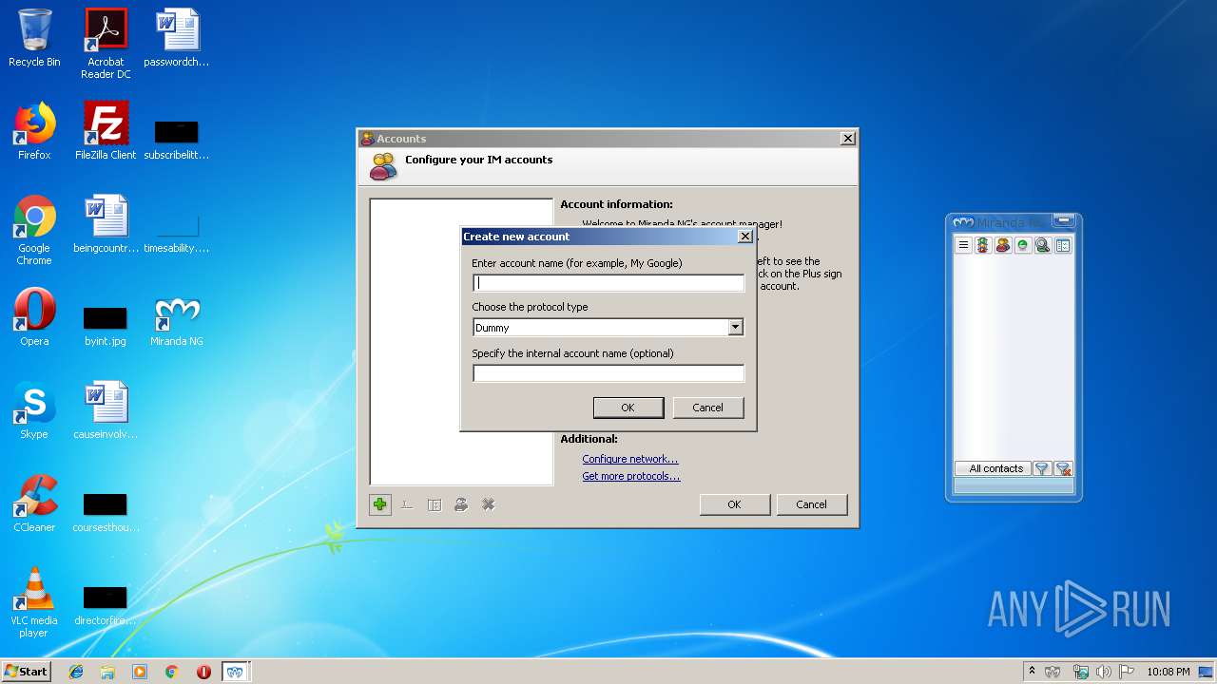
Task: Open the status traffic-light icon in Miranda NG
Action: [983, 245]
